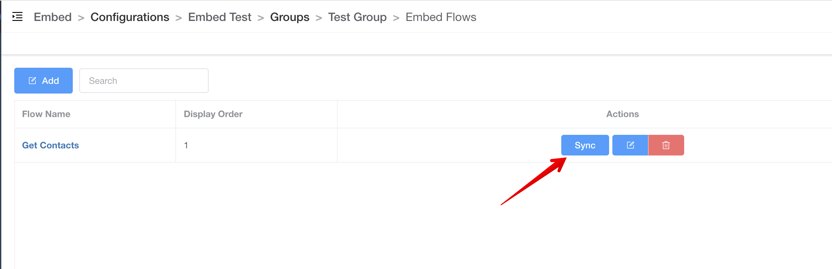Open the Get Contacts flow link
The width and height of the screenshot is (832, 269).
click(50, 145)
